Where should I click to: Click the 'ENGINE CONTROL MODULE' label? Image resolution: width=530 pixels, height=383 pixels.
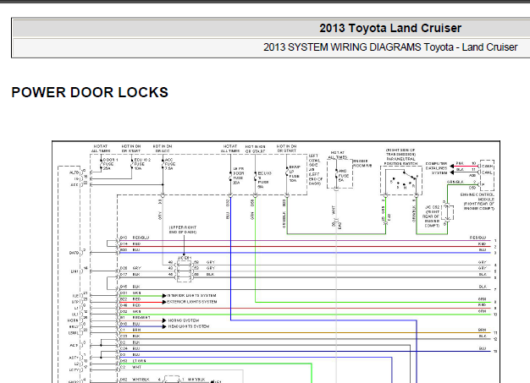[478, 197]
